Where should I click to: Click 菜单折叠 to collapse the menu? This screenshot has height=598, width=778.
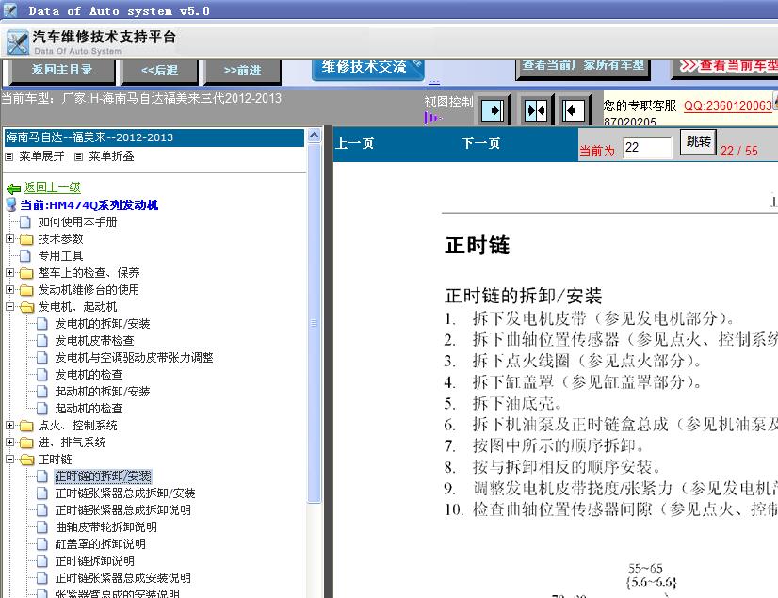coord(111,156)
